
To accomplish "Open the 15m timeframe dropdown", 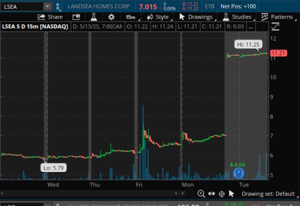I will coord(132,17).
